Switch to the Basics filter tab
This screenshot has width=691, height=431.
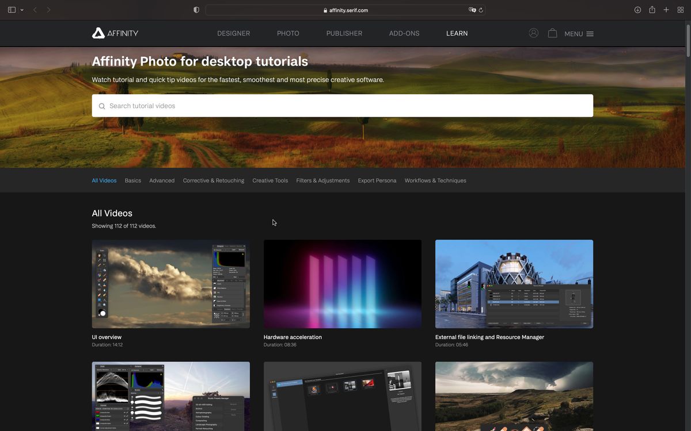[132, 180]
